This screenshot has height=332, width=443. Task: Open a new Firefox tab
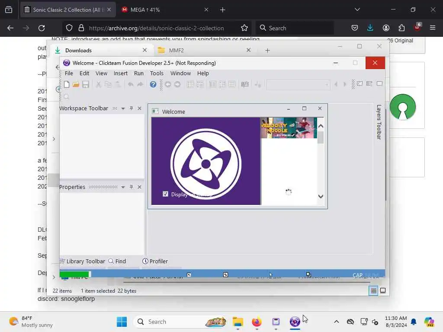click(x=222, y=10)
